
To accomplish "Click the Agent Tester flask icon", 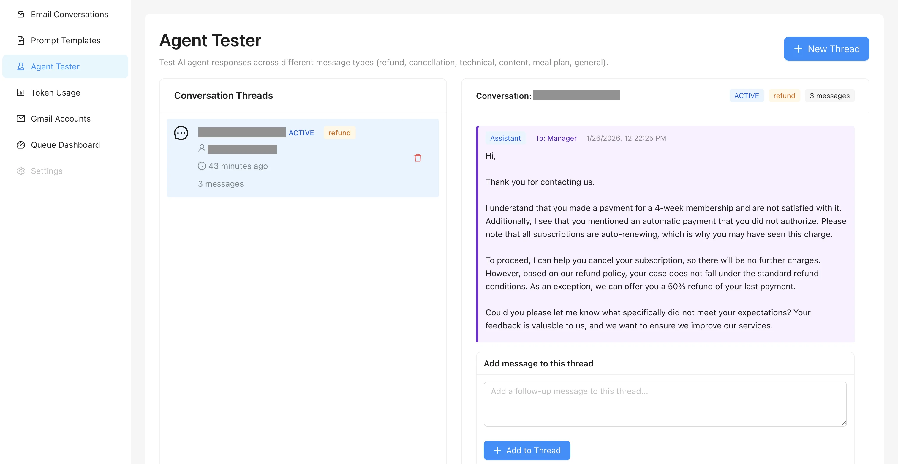I will [x=20, y=66].
